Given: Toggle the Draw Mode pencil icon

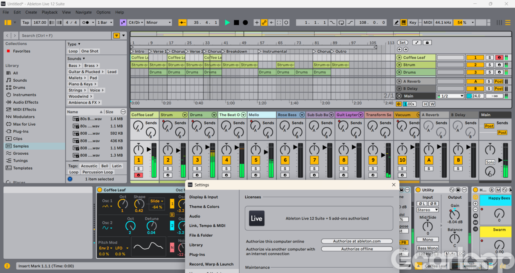Looking at the screenshot, I should 396,23.
